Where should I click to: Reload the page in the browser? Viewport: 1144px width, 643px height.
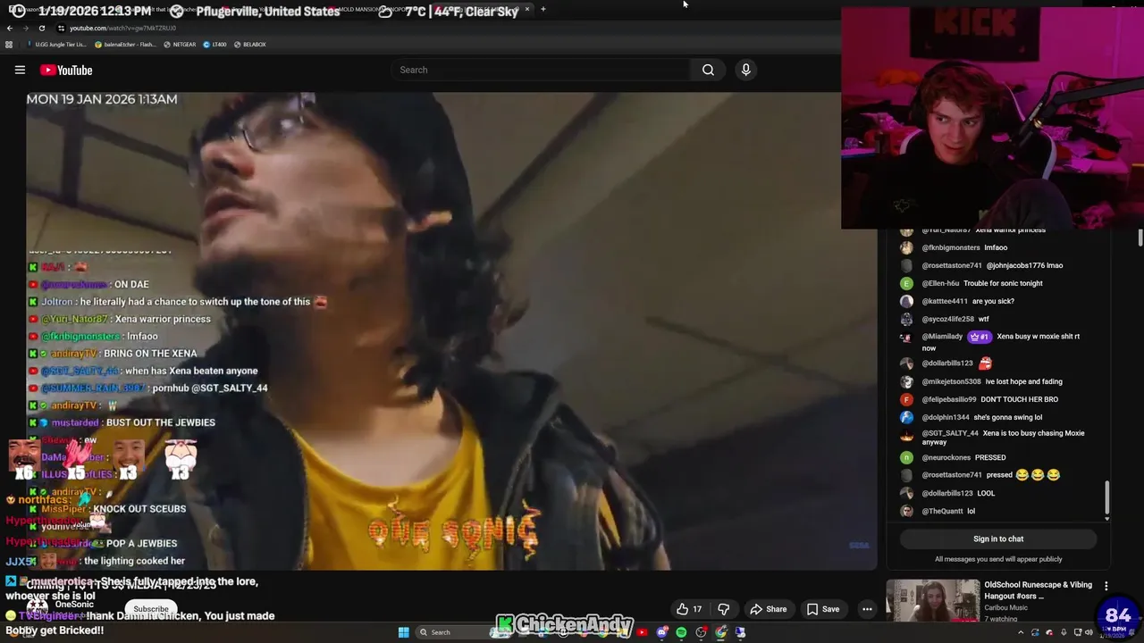(x=41, y=28)
